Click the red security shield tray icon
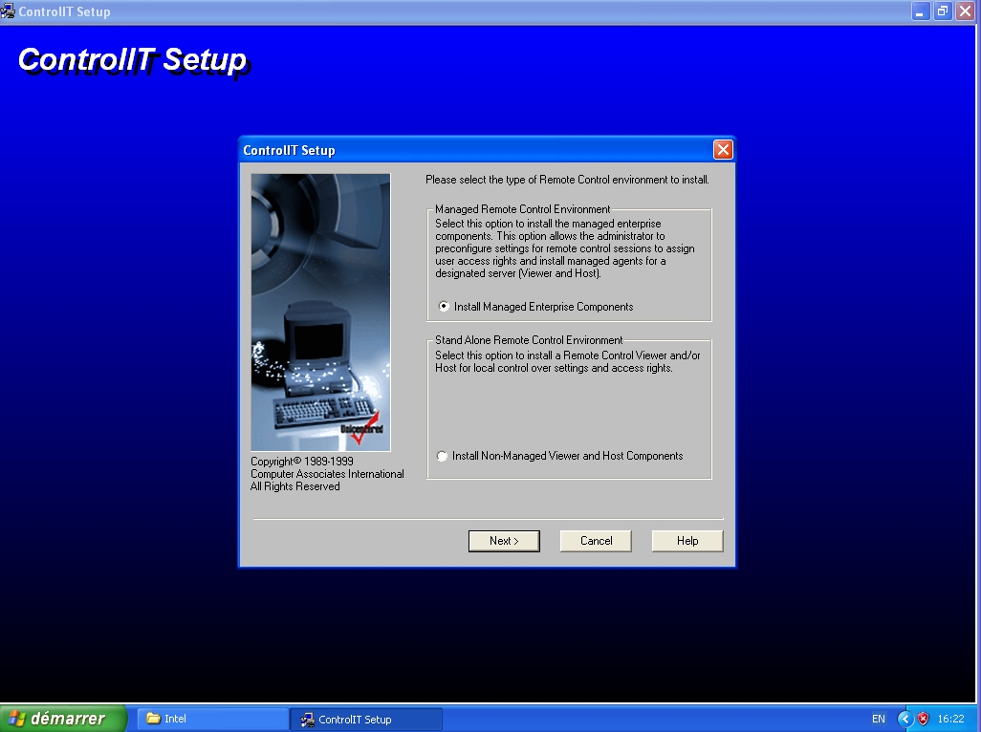Image resolution: width=981 pixels, height=732 pixels. pos(923,719)
